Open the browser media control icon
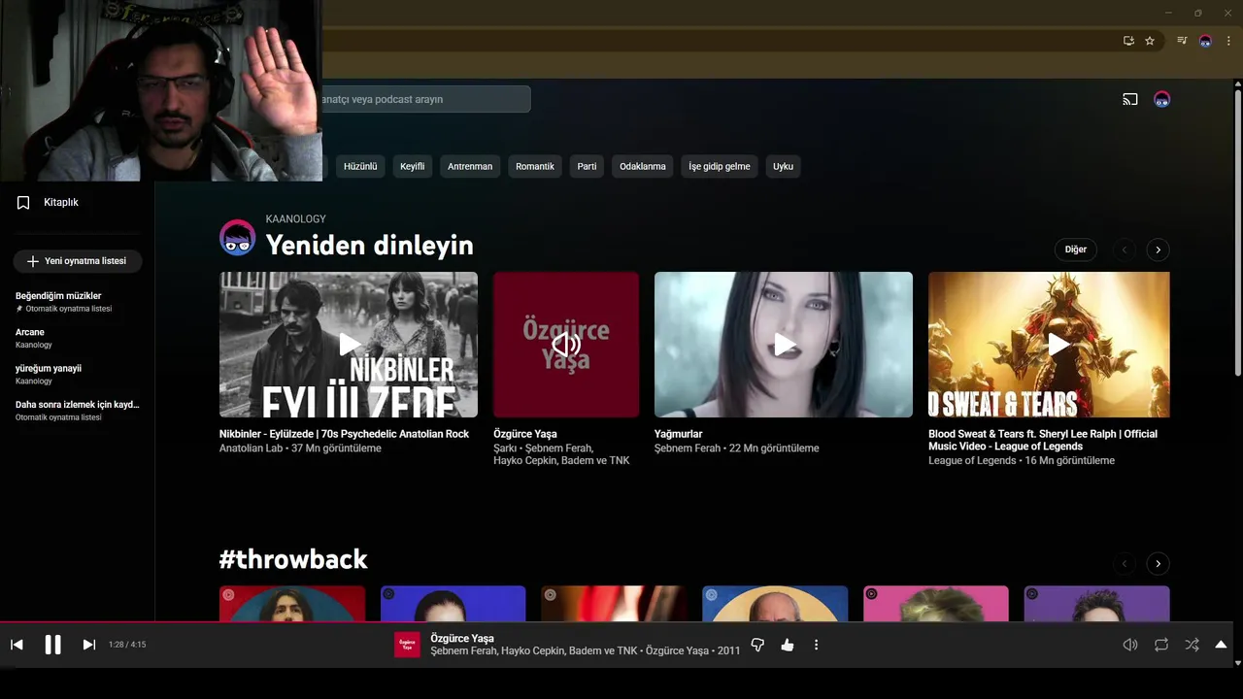 [1182, 41]
